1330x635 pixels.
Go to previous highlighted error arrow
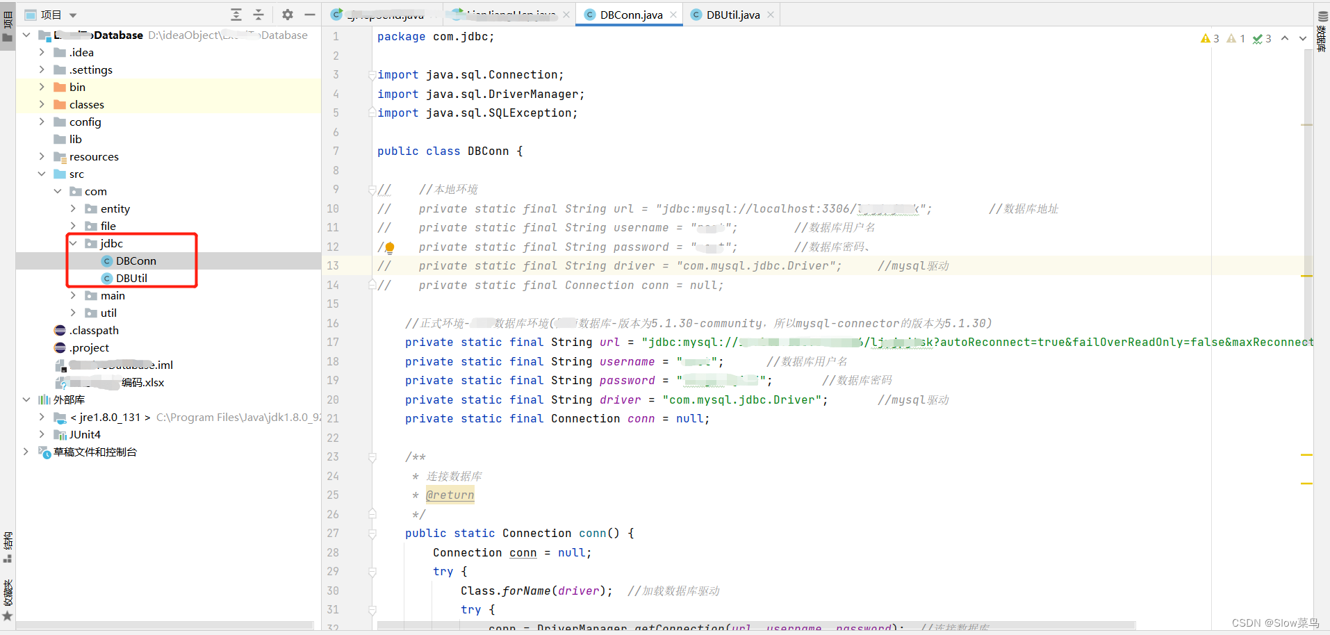[1285, 38]
